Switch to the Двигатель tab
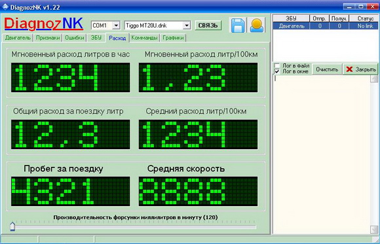The height and width of the screenshot is (244, 380). [x=18, y=38]
